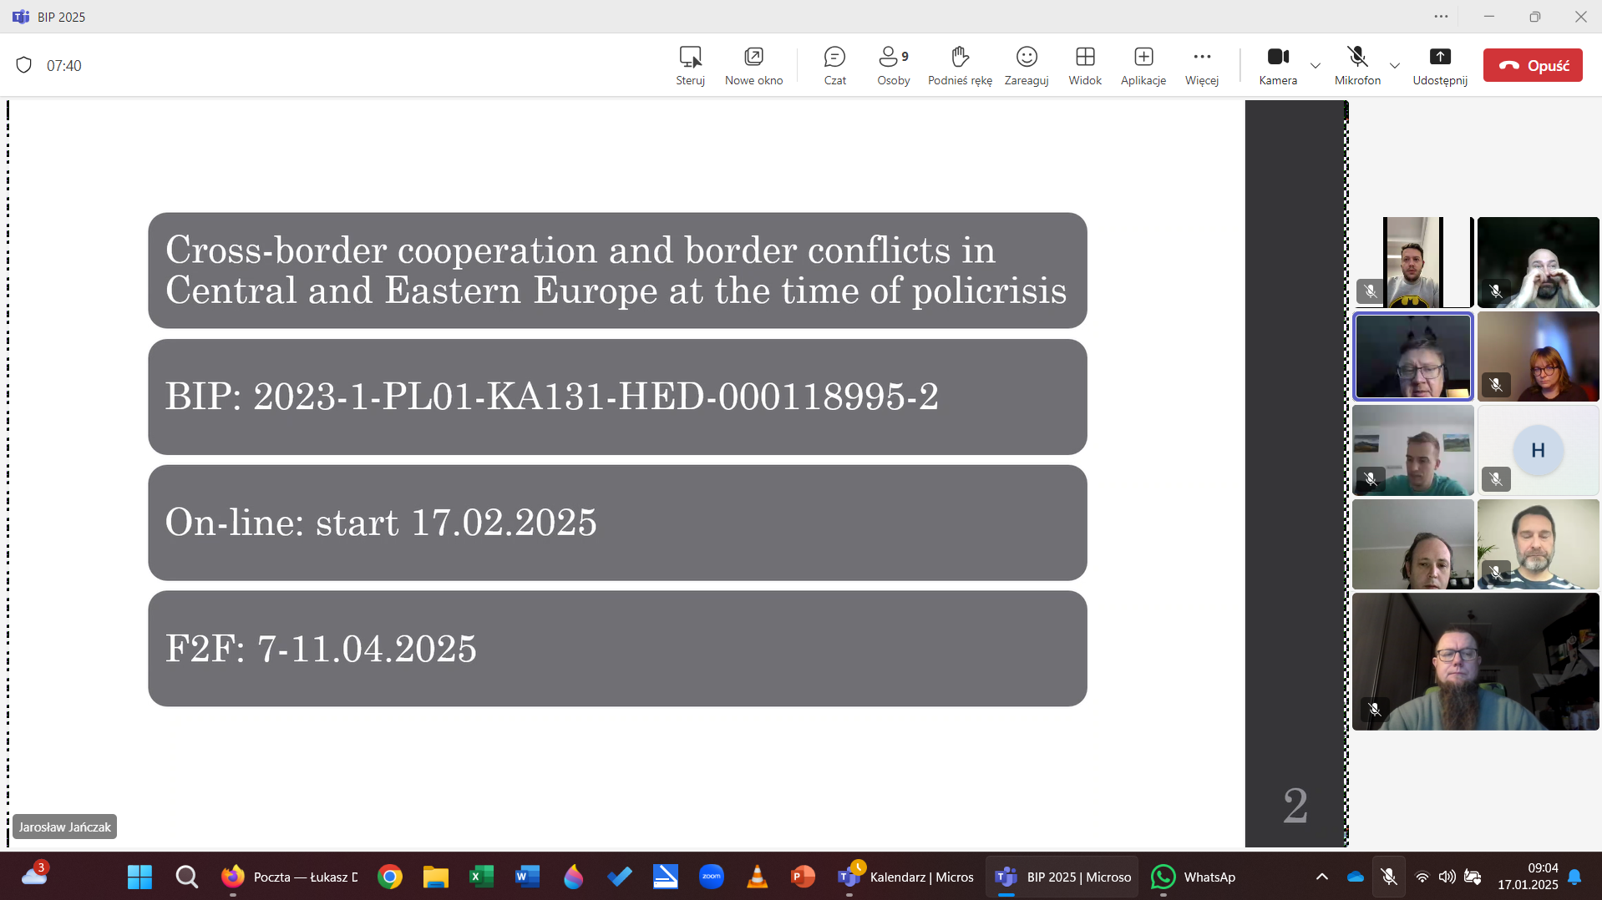This screenshot has height=900, width=1602.
Task: Click Steruj to request control
Action: [690, 65]
